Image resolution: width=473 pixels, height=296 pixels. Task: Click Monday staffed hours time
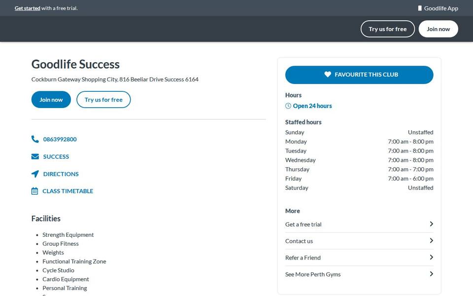pos(410,142)
